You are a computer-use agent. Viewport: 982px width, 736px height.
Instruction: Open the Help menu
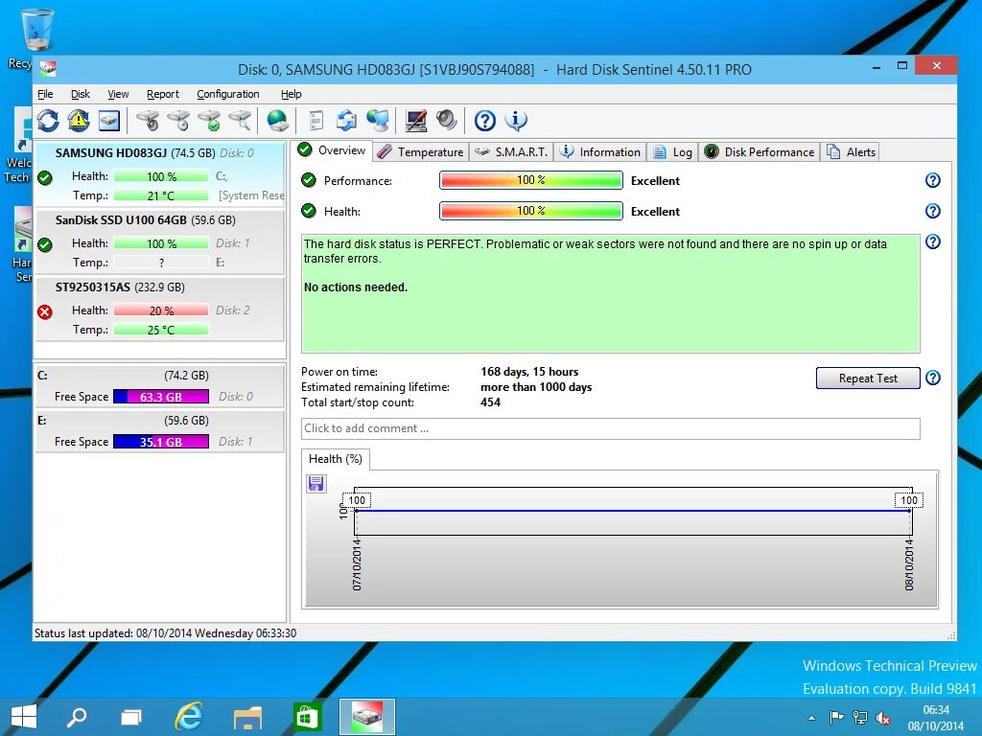tap(291, 94)
